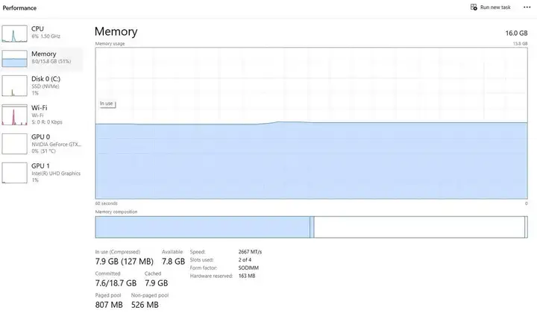Image resolution: width=537 pixels, height=316 pixels.
Task: Click the Memory usage graph area
Action: pos(311,123)
